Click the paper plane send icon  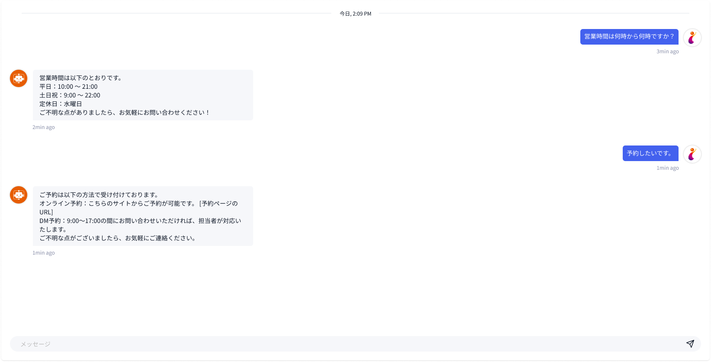[x=690, y=344]
